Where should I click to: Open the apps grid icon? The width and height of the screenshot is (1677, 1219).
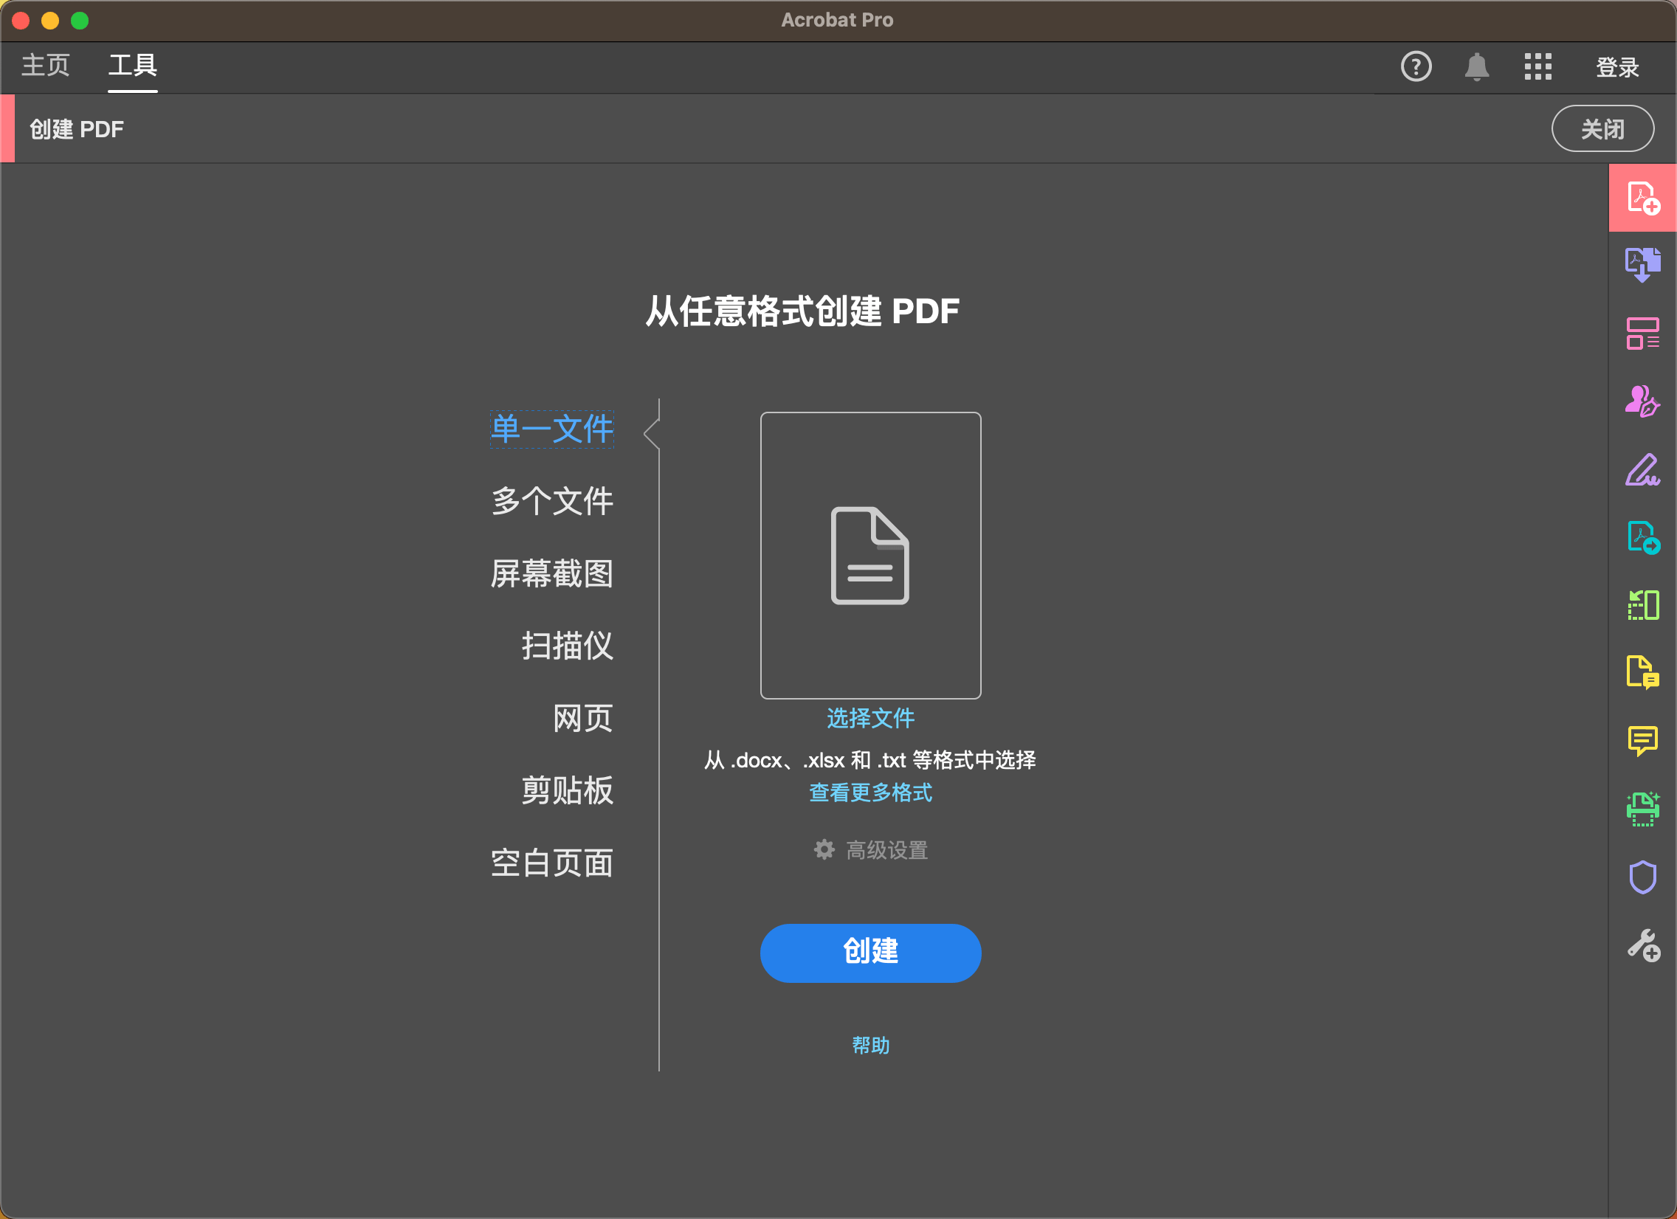tap(1537, 66)
